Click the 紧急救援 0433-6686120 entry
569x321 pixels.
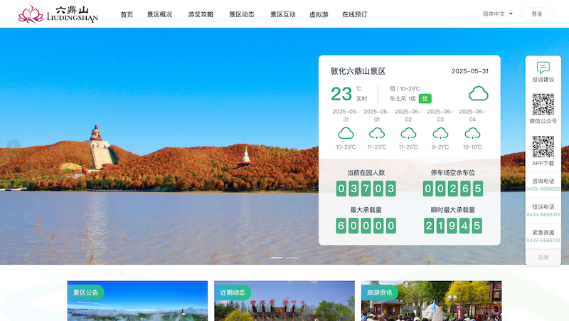coord(543,236)
